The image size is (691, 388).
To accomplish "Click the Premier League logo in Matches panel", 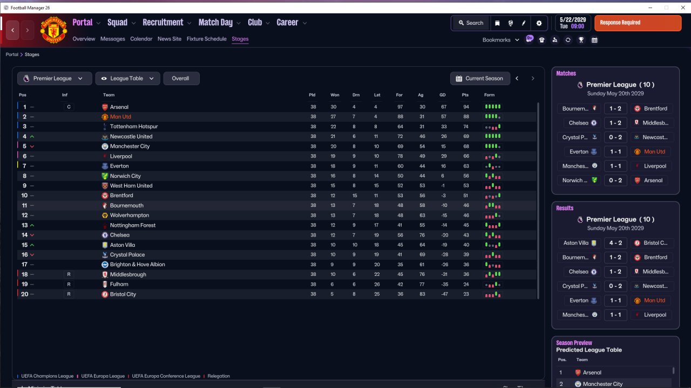I will (x=580, y=85).
